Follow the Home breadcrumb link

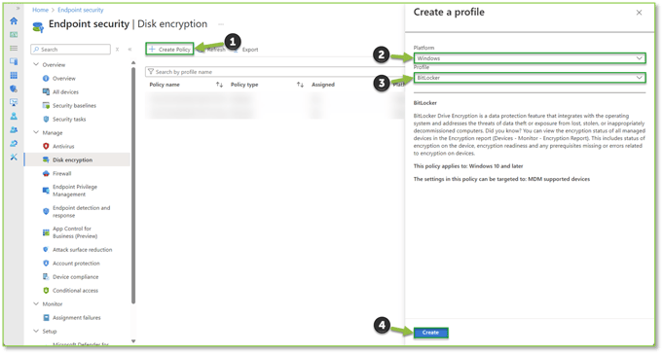40,10
